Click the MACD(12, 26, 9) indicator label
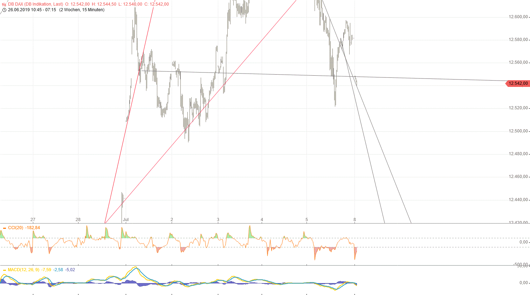This screenshot has height=295, width=530. pos(23,270)
